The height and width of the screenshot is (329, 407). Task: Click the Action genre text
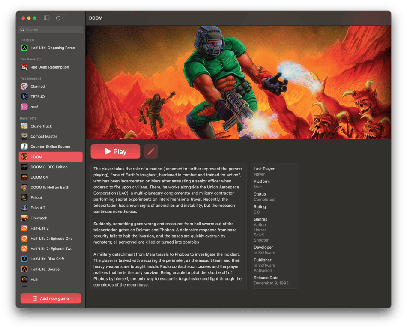(260, 225)
